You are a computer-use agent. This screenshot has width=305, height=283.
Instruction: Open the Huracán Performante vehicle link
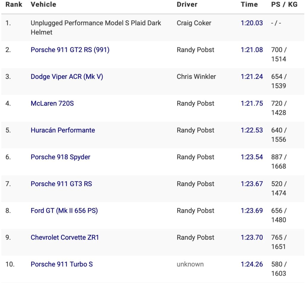coord(63,130)
